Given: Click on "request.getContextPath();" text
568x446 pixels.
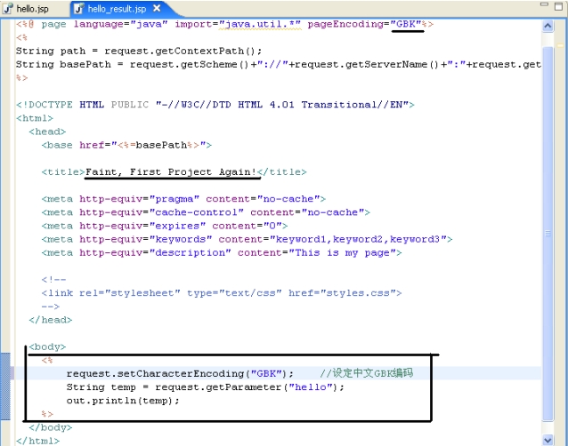Looking at the screenshot, I should 183,51.
